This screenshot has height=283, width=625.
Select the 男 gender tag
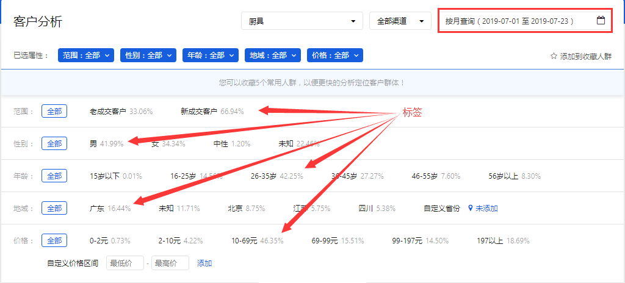coord(106,143)
